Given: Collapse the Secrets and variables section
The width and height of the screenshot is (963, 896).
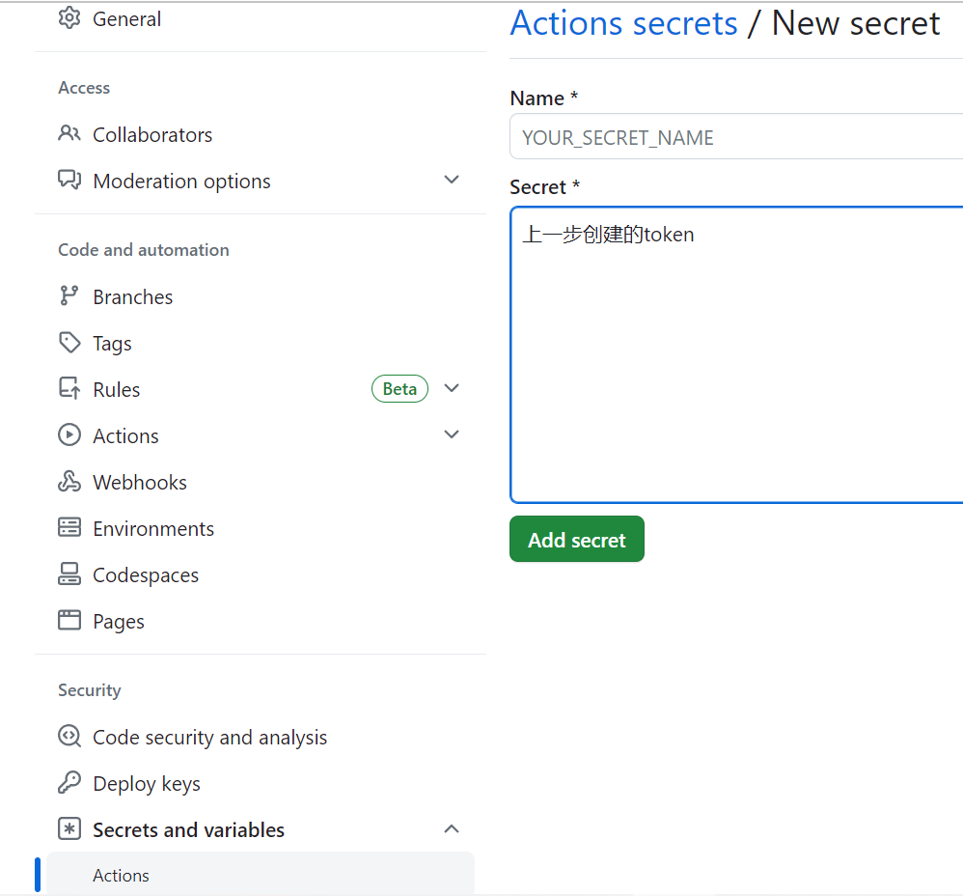Looking at the screenshot, I should pyautogui.click(x=452, y=828).
